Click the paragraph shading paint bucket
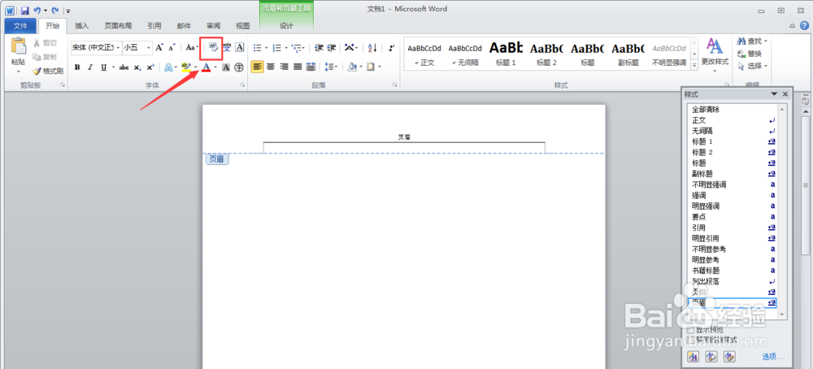 pos(352,67)
